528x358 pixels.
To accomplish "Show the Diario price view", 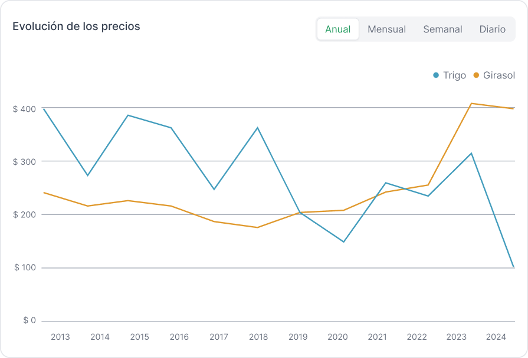I will 492,29.
